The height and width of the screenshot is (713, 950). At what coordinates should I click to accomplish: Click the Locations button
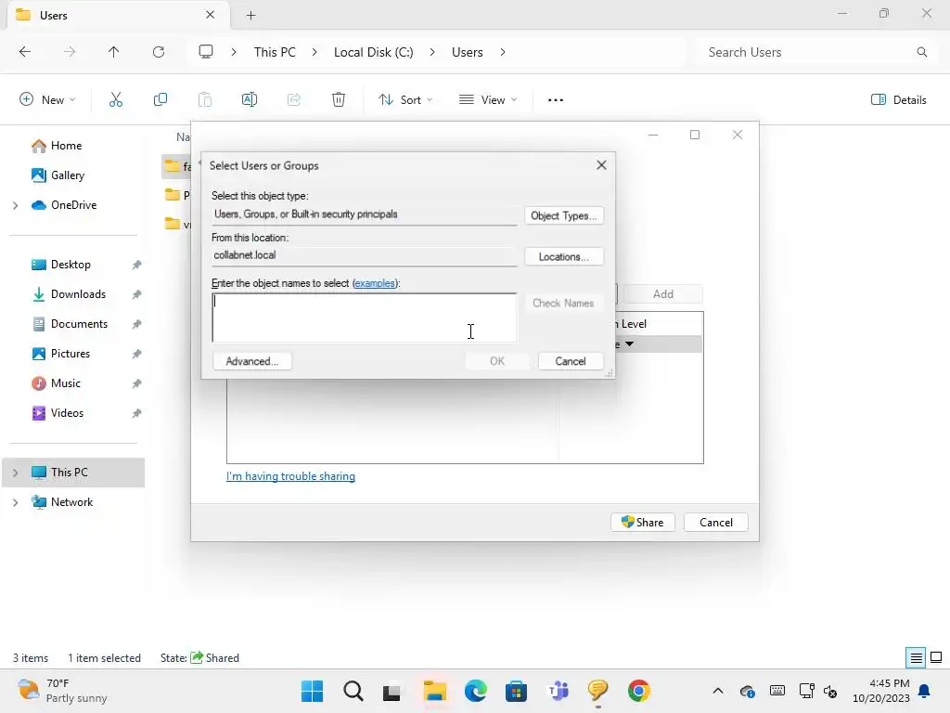(x=563, y=257)
